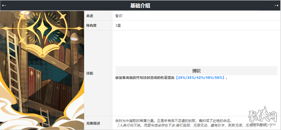The image size is (281, 130).
Task: Select the 人类行将灭绝 italic quote line
Action: point(194,125)
